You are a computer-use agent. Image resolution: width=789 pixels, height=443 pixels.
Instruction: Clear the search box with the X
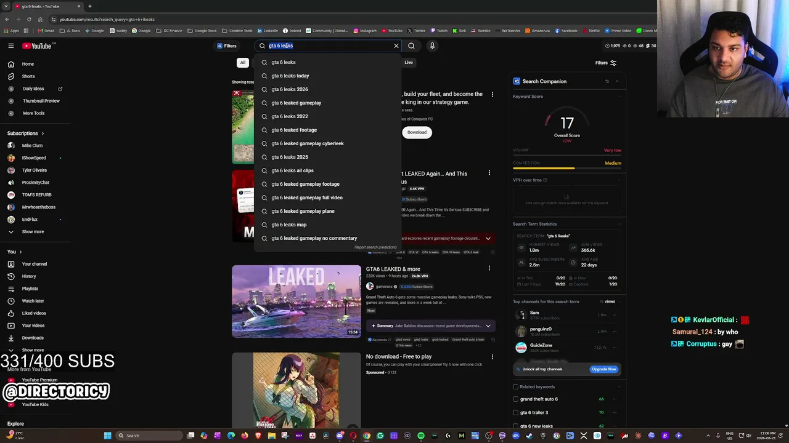click(x=396, y=46)
